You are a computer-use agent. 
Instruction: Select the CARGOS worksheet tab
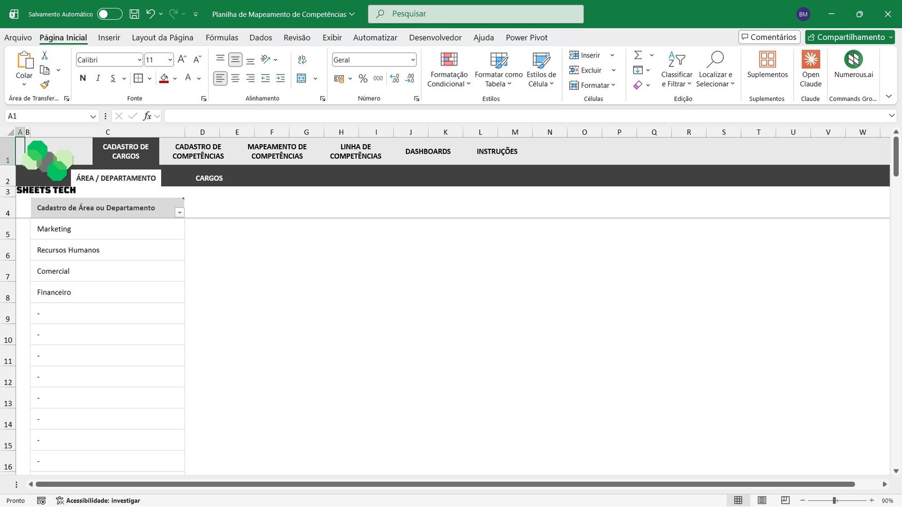(x=209, y=178)
